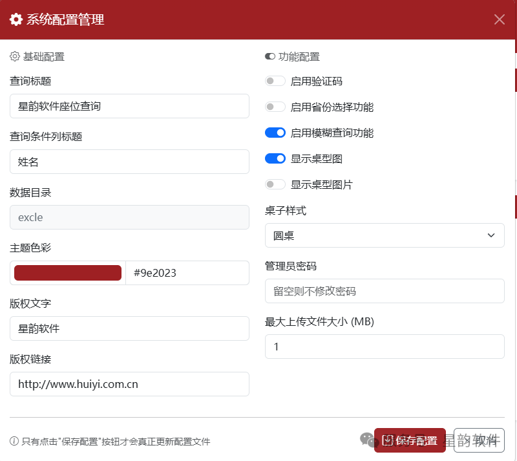This screenshot has height=461, width=517.
Task: Click the 基础配置 section gear icon
Action: point(14,56)
